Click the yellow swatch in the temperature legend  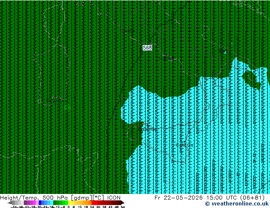point(69,202)
